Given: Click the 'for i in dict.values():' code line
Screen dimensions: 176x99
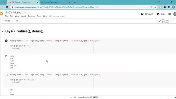Looking at the screenshot, I should (22, 80).
